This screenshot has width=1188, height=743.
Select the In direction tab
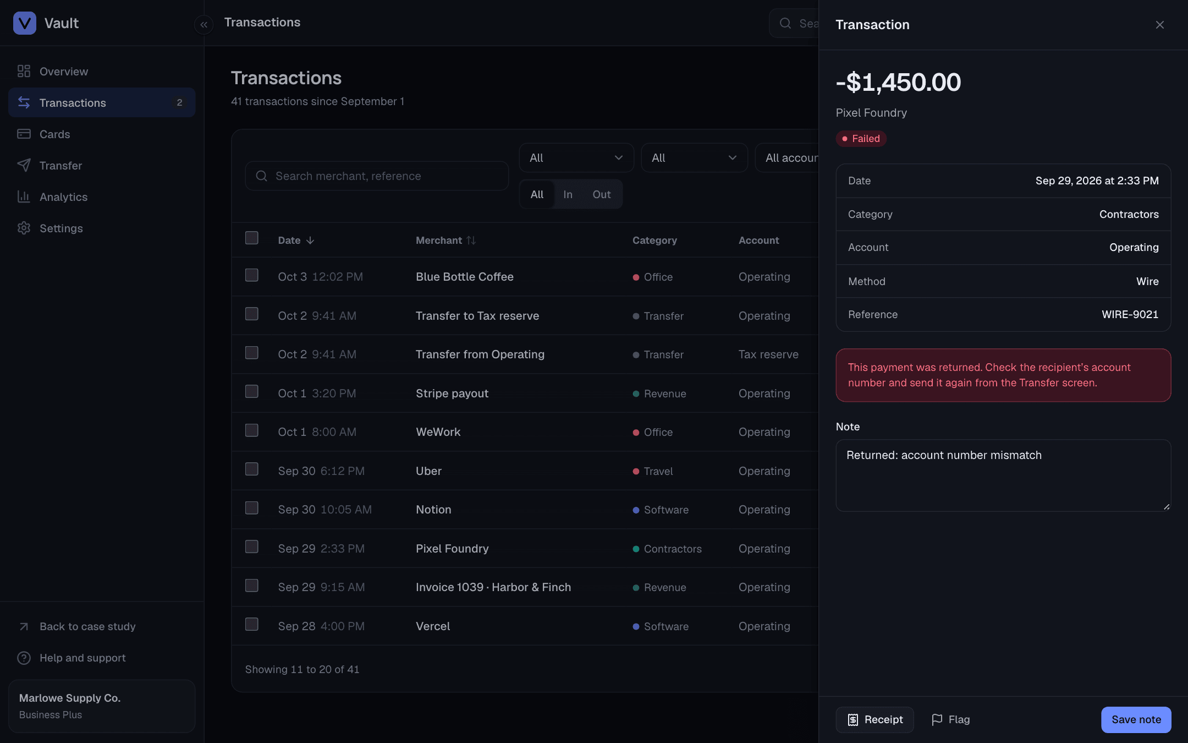[x=568, y=194]
